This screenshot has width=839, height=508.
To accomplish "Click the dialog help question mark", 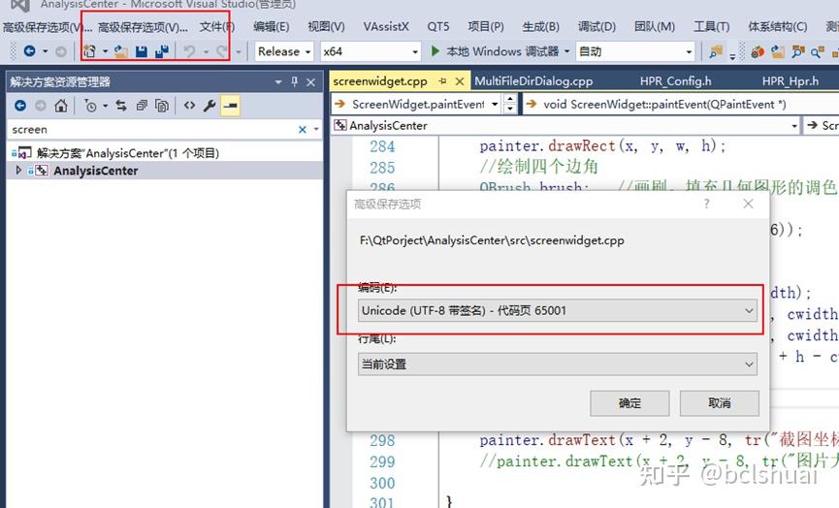I will [706, 204].
